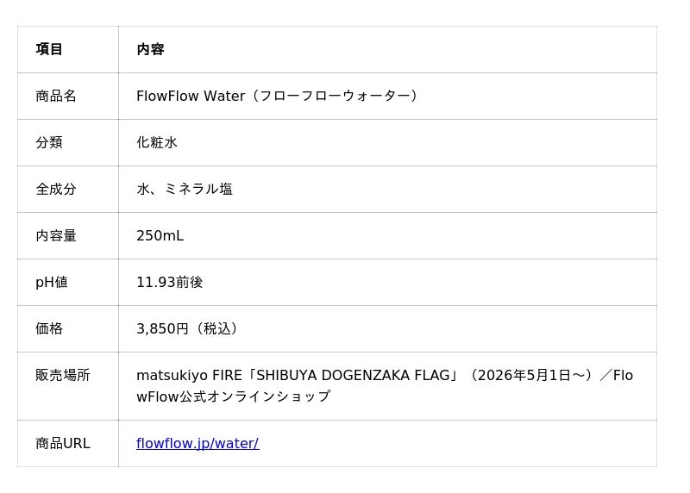Click the 分類 row label

point(49,143)
